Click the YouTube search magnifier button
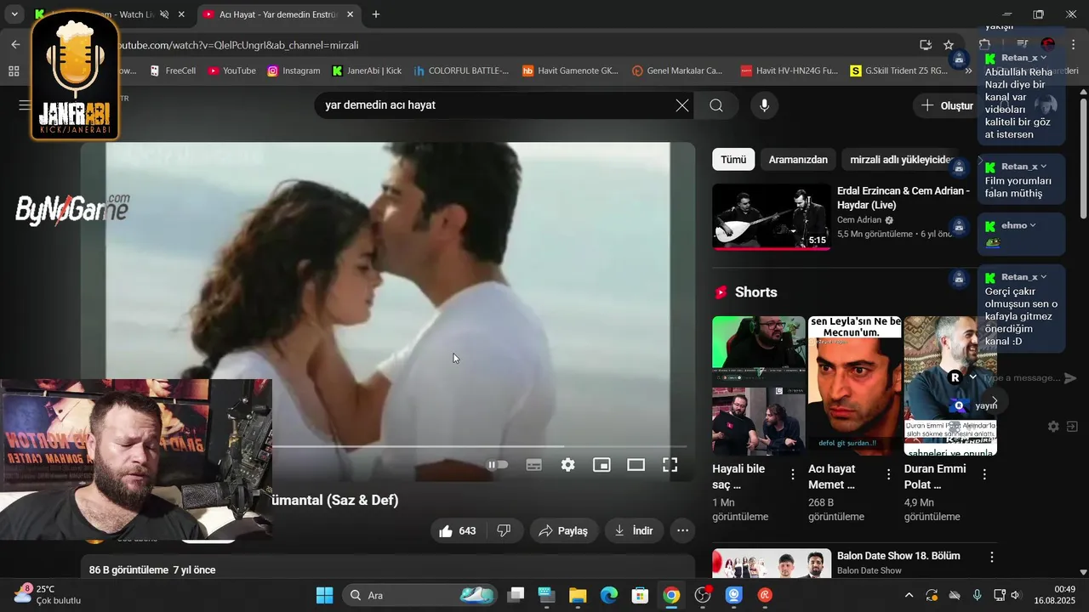 716,105
